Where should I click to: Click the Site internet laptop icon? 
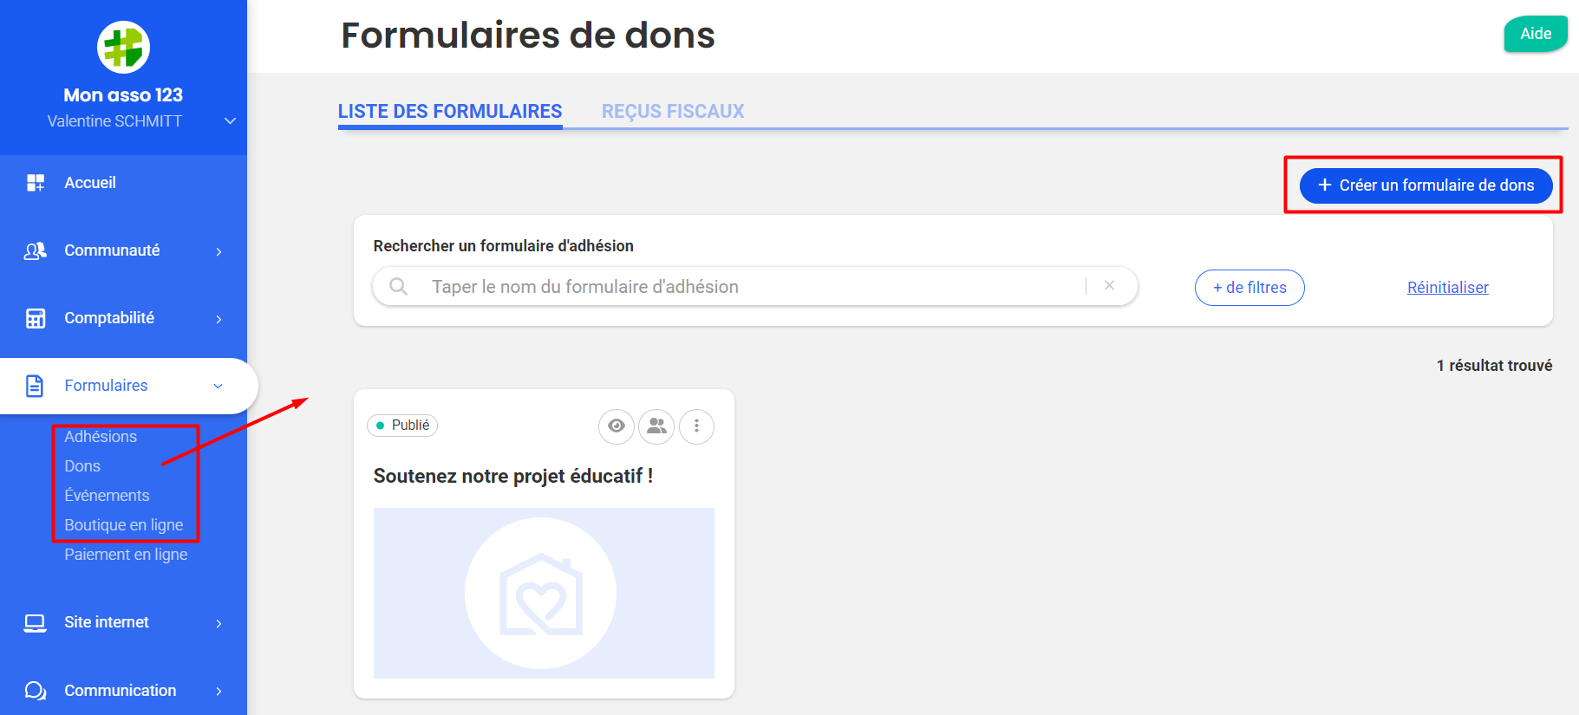click(36, 622)
